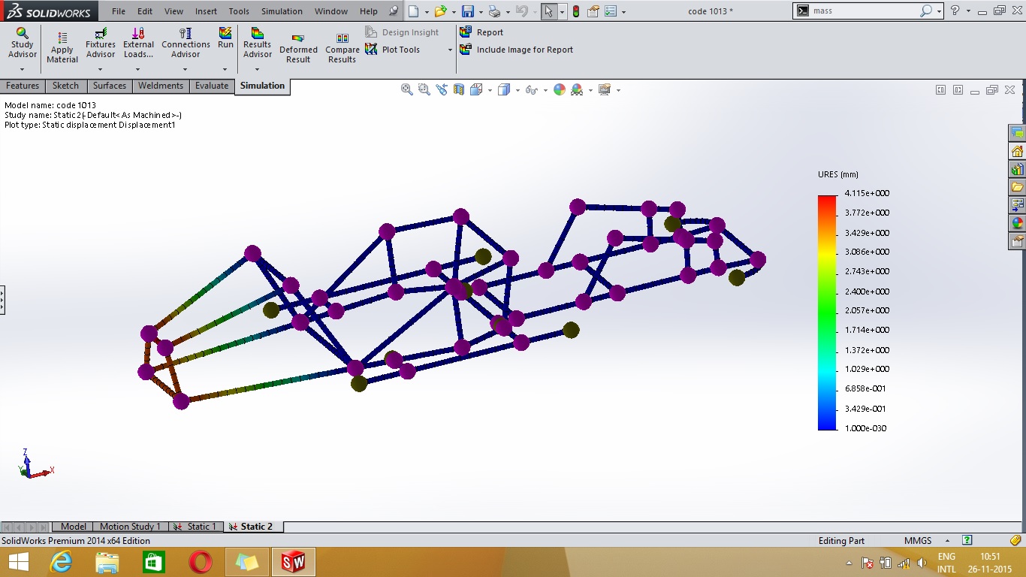This screenshot has width=1026, height=577.
Task: Open the Connections Advisor
Action: [x=186, y=44]
